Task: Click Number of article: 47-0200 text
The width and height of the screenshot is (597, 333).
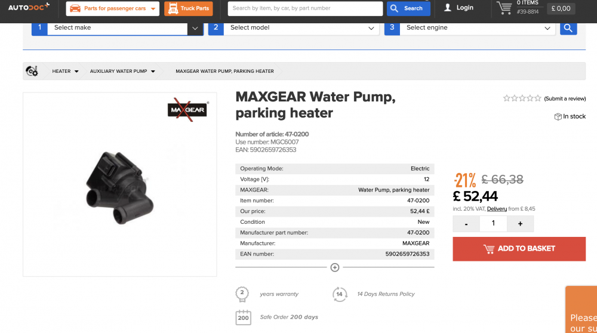Action: tap(272, 134)
